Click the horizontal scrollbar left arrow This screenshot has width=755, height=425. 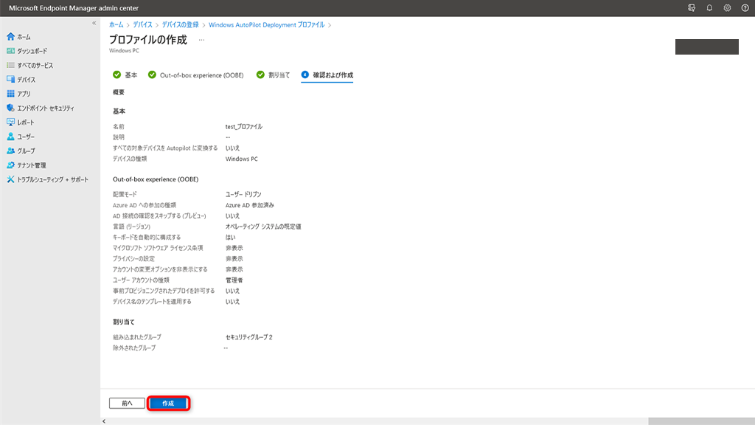[x=104, y=421]
